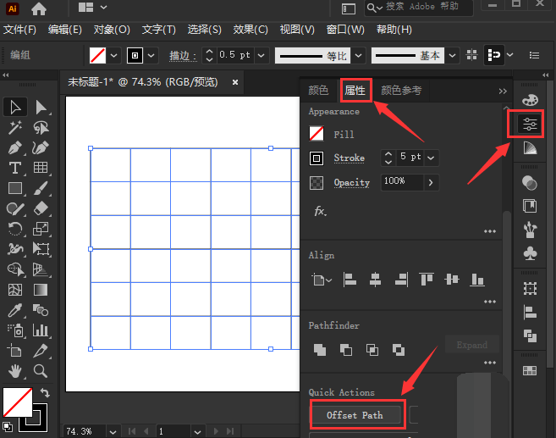
Task: Select the Blend tool
Action: tap(41, 310)
